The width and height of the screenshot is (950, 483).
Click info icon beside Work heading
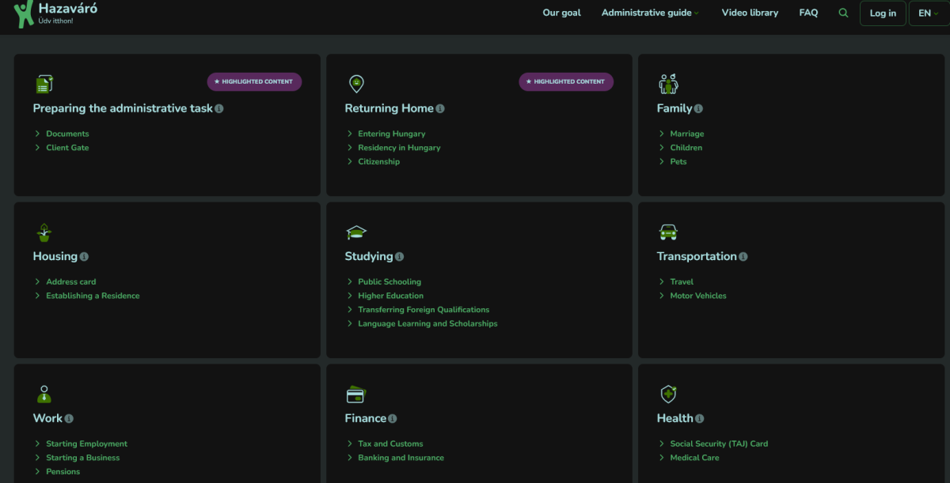coord(69,419)
